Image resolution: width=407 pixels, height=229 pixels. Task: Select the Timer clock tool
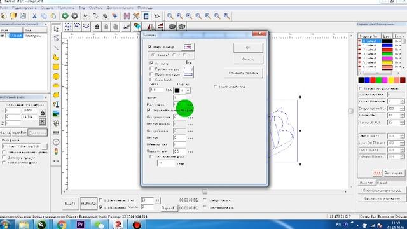click(x=56, y=142)
